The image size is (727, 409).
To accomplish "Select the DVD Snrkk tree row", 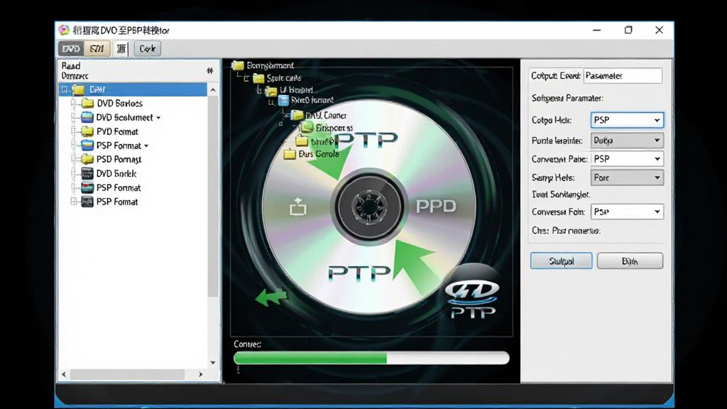I will click(x=116, y=173).
